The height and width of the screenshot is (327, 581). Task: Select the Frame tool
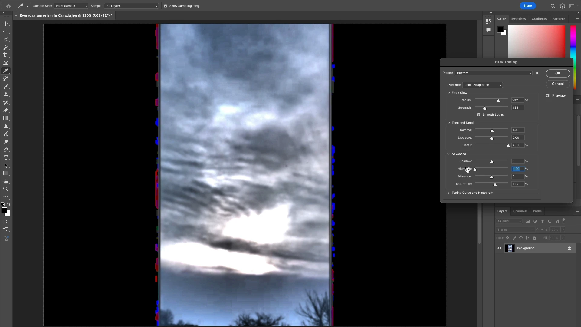pyautogui.click(x=6, y=63)
